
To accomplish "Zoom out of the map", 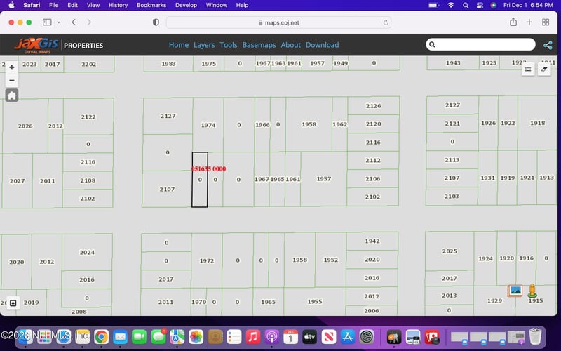I will (x=12, y=80).
